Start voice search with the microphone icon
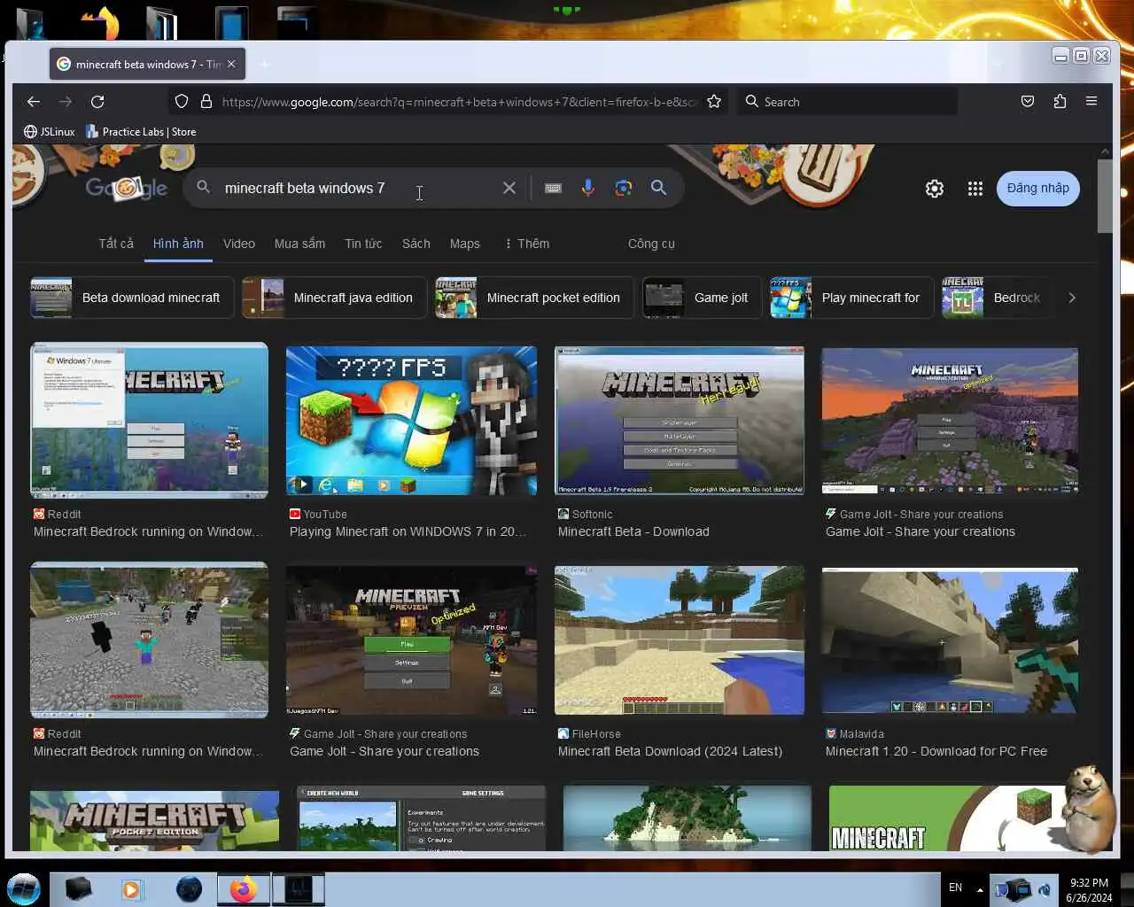 point(588,188)
